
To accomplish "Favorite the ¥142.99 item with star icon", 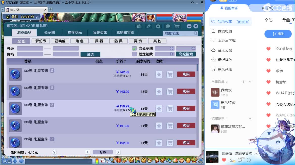I will click(x=159, y=74).
